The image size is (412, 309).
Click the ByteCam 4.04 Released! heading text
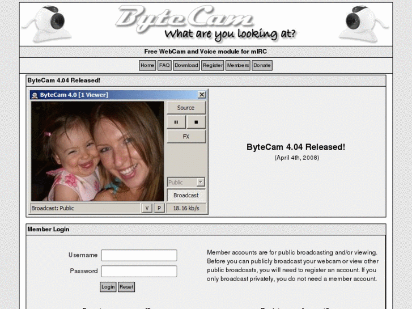[296, 147]
